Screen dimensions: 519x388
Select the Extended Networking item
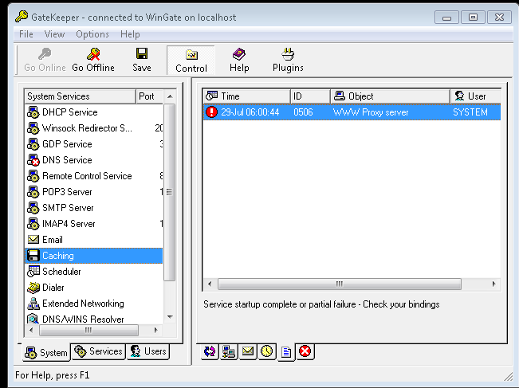(x=93, y=304)
